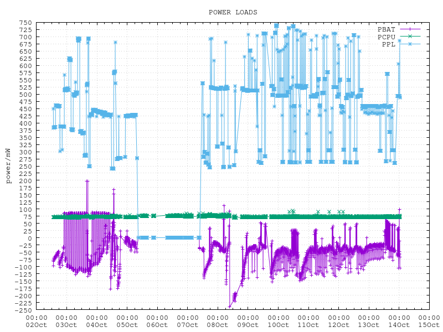Select the PCPU legend label
The width and height of the screenshot is (443, 332).
[386, 37]
